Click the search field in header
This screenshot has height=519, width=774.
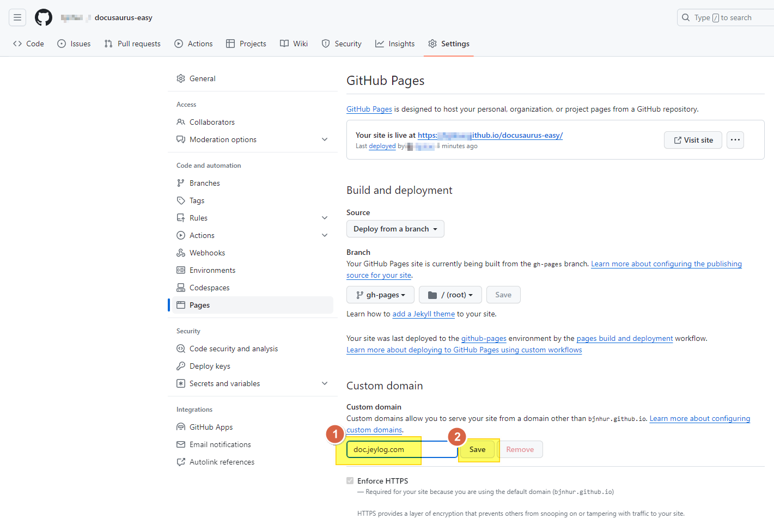726,17
